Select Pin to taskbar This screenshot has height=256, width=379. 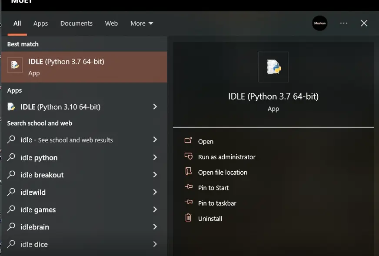click(217, 203)
